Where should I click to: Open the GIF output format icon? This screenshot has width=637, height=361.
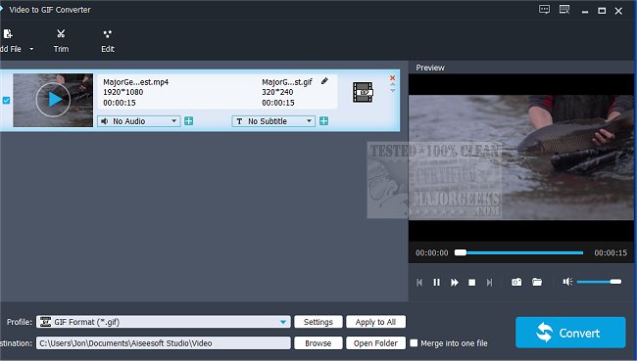tap(363, 92)
